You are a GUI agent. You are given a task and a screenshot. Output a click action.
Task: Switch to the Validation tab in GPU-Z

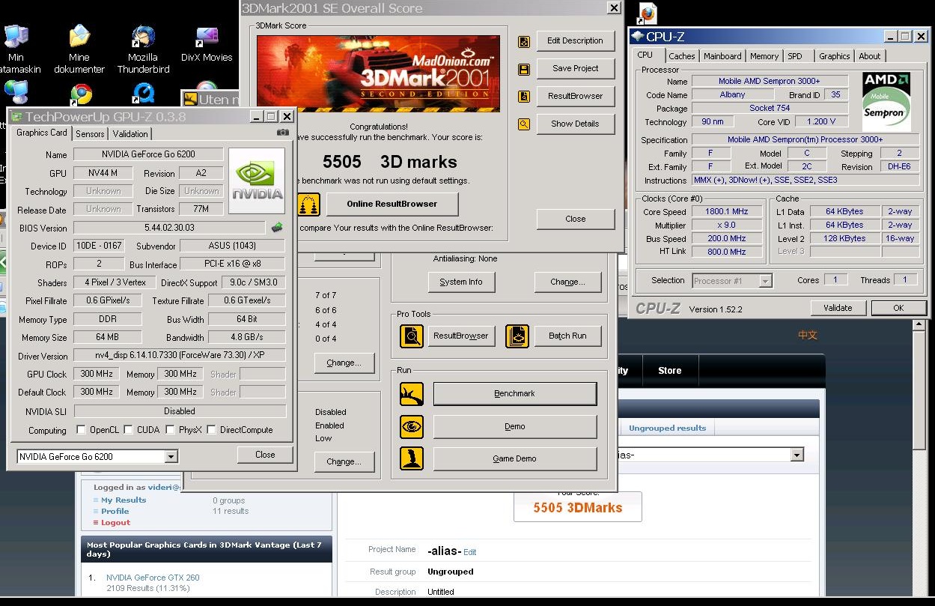tap(130, 134)
